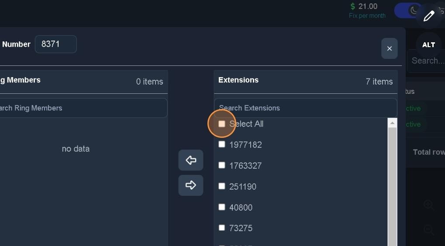Click the ALT round button
Image resolution: width=445 pixels, height=246 pixels.
(x=429, y=45)
